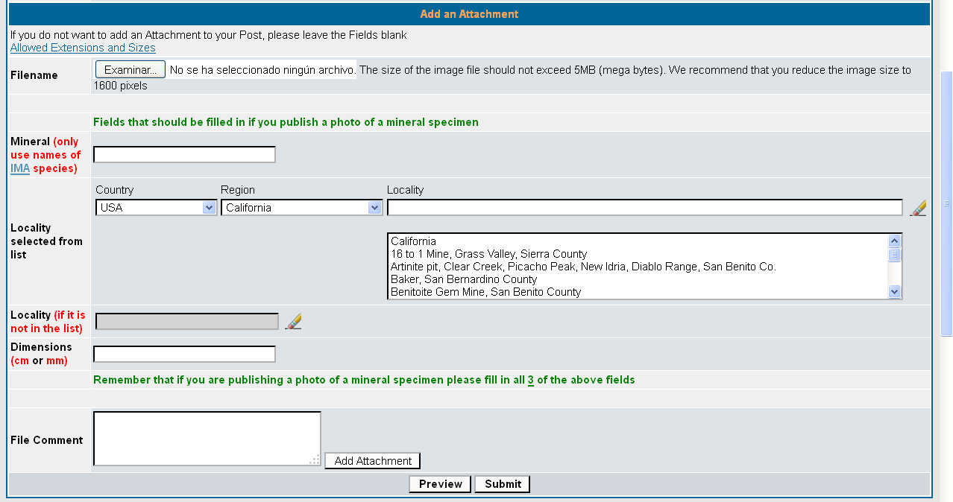Focus the Mineral name input field

184,155
